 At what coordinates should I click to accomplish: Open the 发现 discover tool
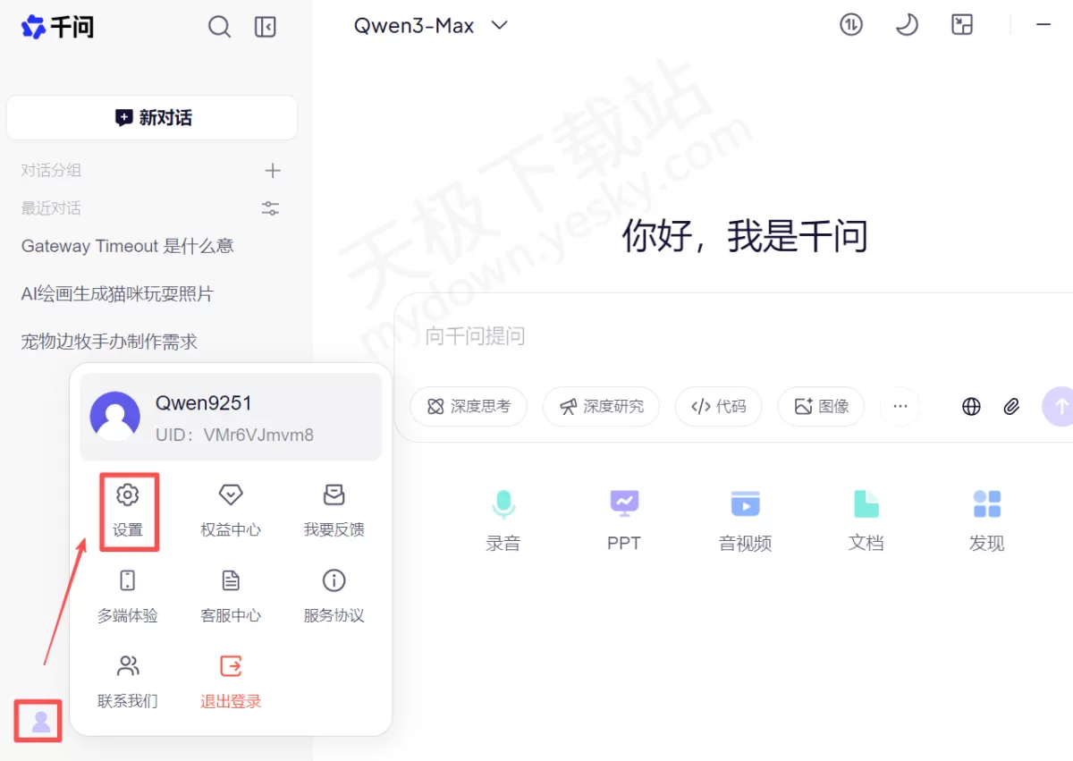(986, 520)
